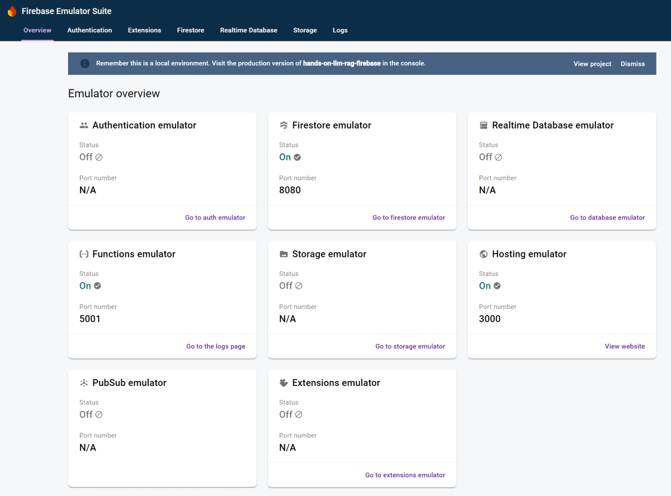Dismiss the local environment banner

632,64
